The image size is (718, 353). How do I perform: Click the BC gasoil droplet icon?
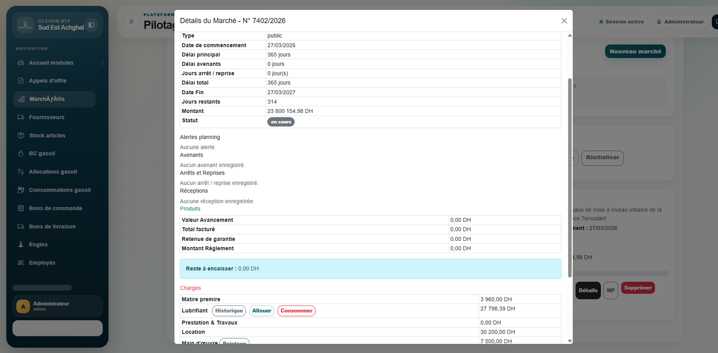[21, 153]
